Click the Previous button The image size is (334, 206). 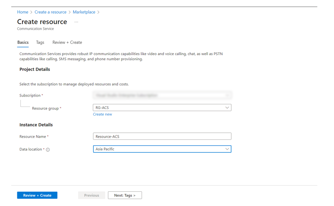pos(91,195)
